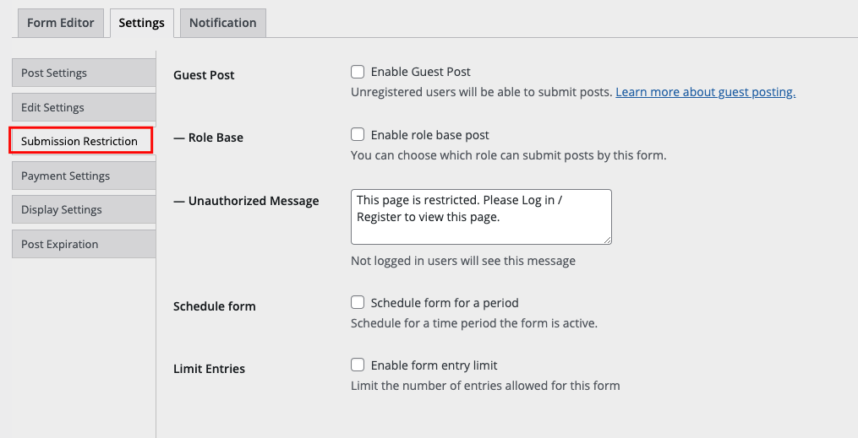Go to the Edit Settings section
This screenshot has height=438, width=858.
tap(84, 107)
